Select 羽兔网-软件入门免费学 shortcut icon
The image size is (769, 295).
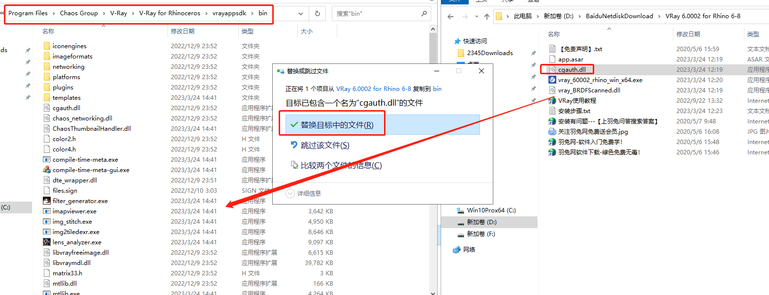[x=552, y=142]
